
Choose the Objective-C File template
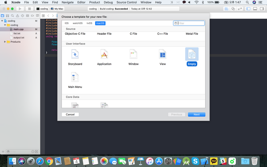click(x=75, y=34)
